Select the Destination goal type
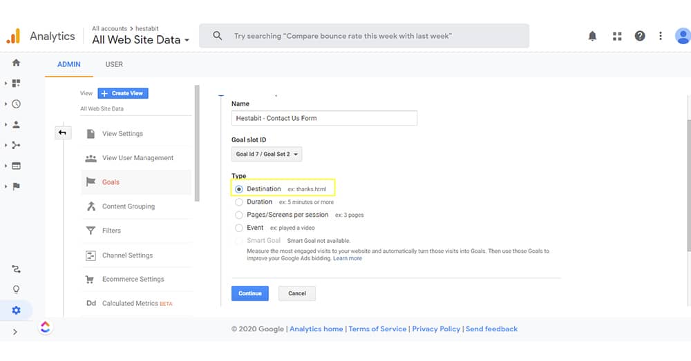691x361 pixels. (239, 189)
